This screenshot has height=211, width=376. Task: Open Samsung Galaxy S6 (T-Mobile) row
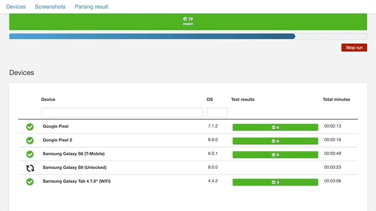pyautogui.click(x=188, y=154)
